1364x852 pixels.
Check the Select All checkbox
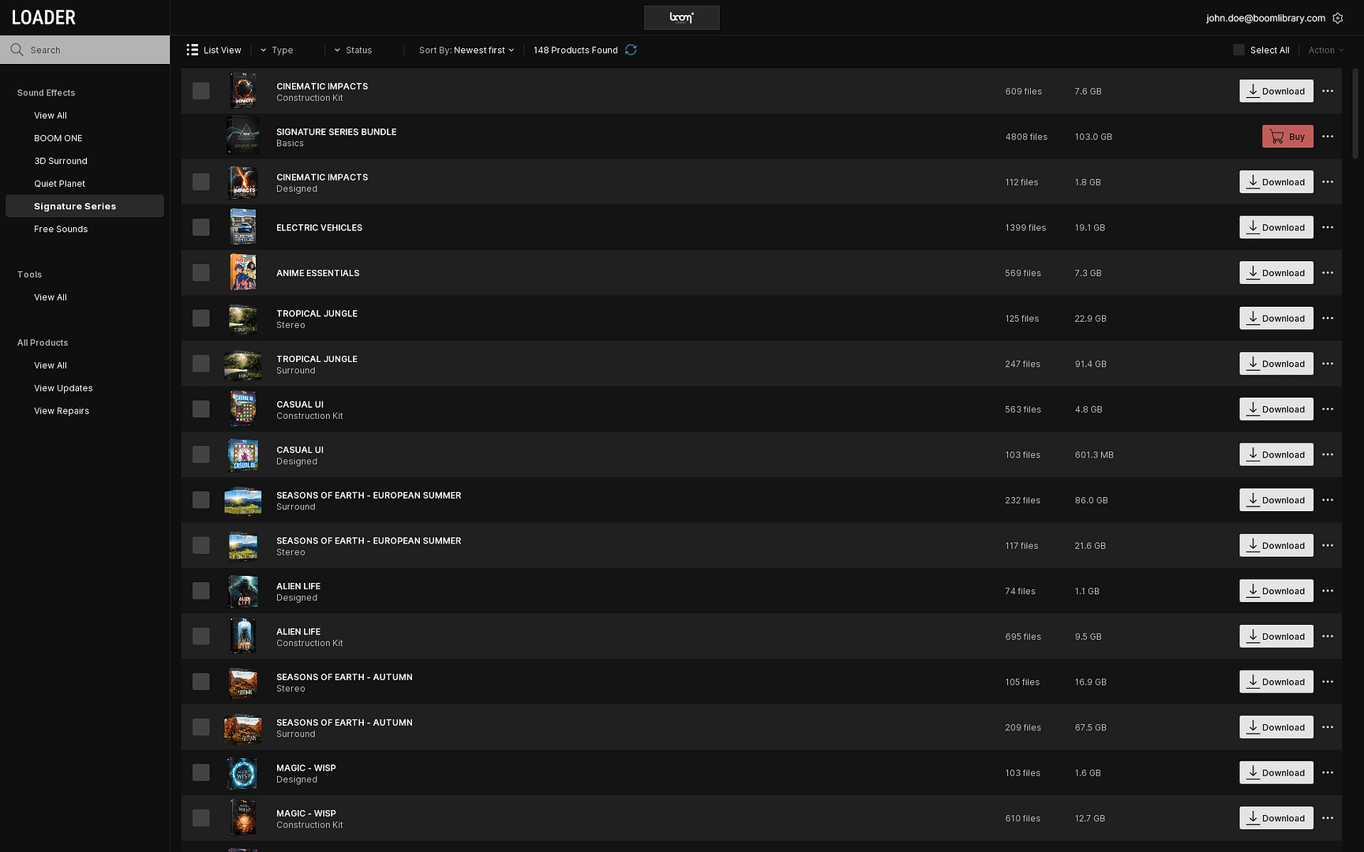click(x=1238, y=50)
